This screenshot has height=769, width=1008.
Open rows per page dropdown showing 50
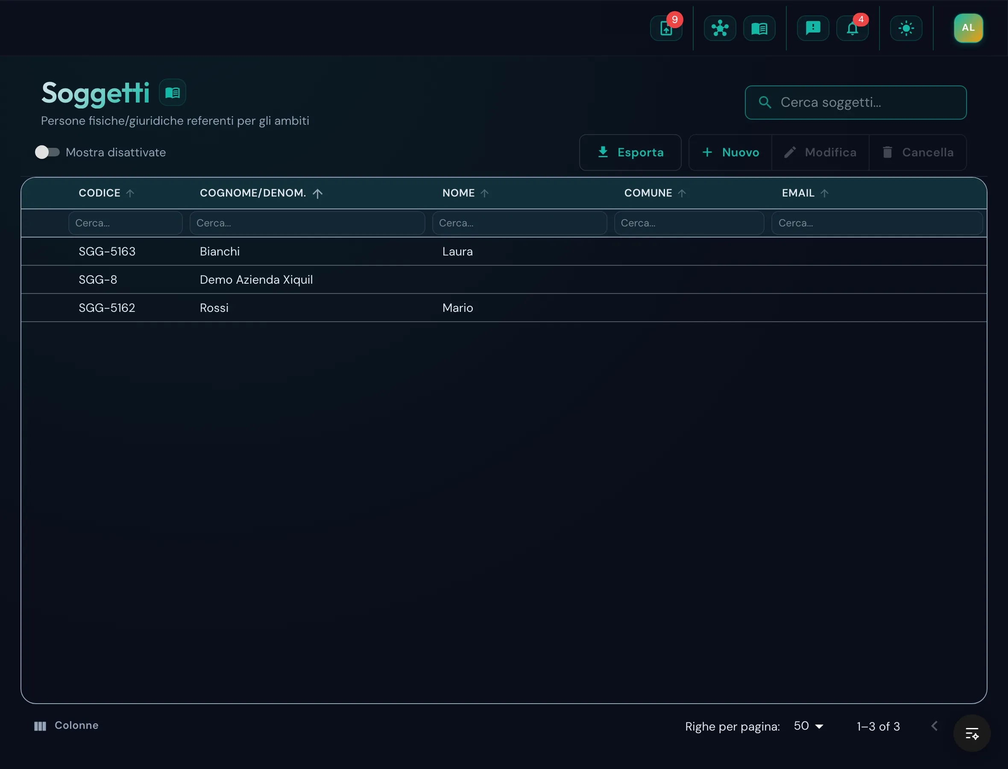809,726
